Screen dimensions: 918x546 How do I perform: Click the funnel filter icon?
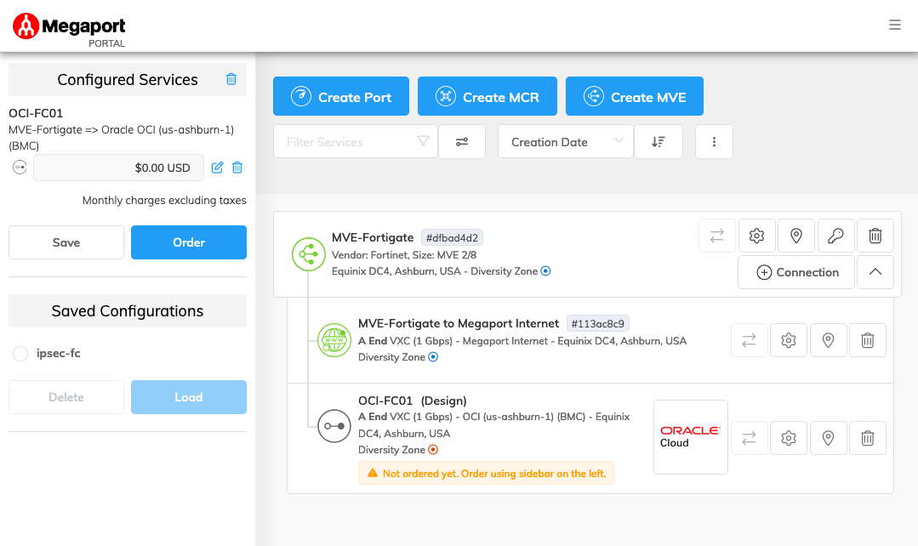tap(424, 141)
